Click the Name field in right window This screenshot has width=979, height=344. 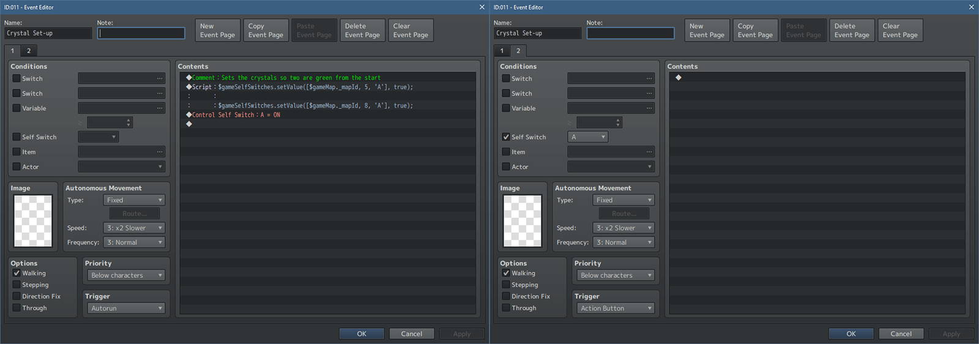point(538,33)
